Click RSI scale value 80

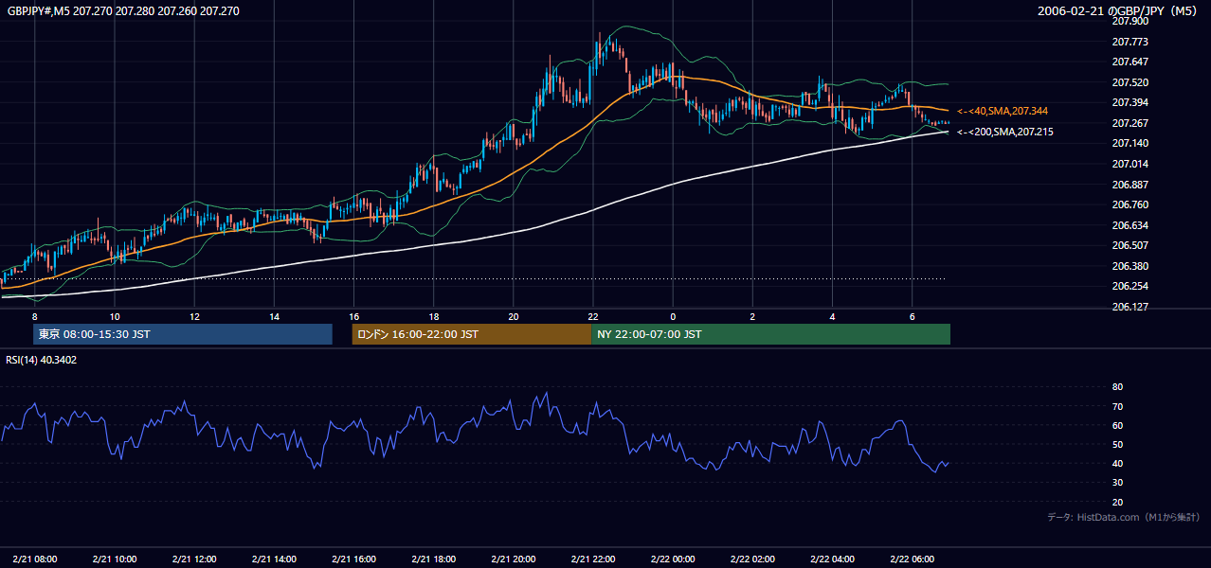[1117, 387]
